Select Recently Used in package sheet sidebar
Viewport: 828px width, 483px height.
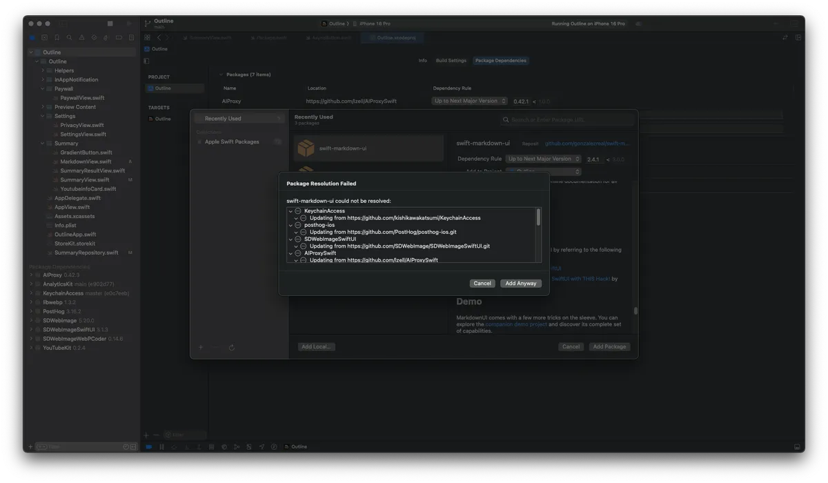239,119
